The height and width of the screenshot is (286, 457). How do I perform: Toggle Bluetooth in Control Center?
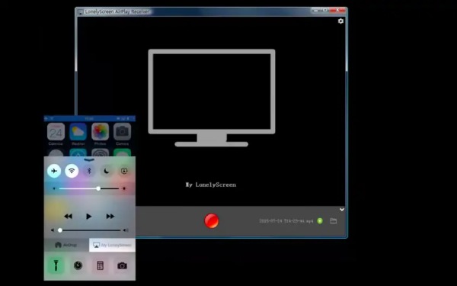click(x=89, y=171)
